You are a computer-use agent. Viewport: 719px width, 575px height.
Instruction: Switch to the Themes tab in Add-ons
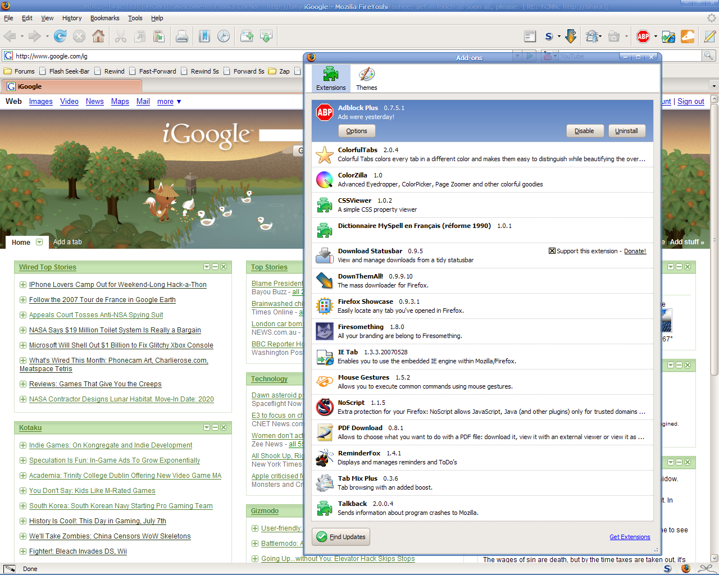click(366, 79)
